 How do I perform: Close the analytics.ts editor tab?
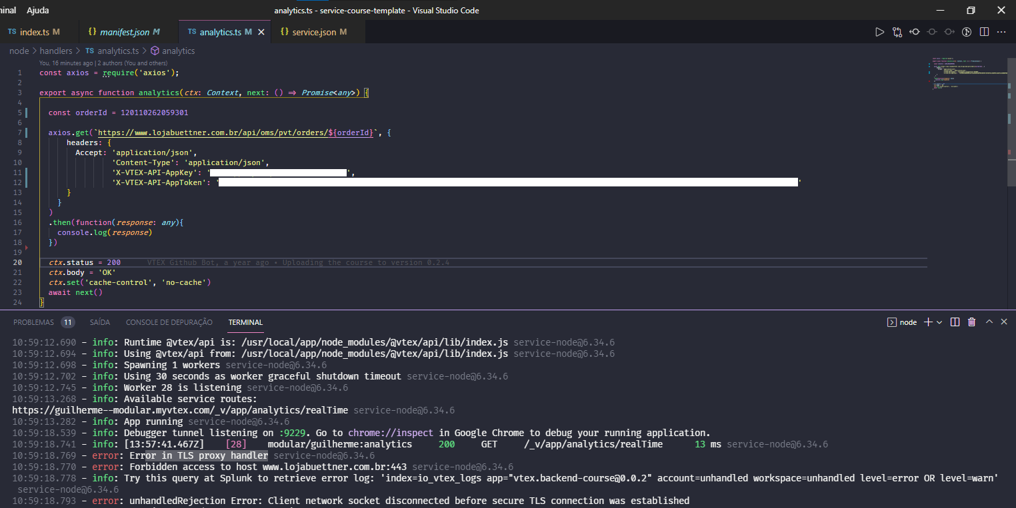[261, 32]
